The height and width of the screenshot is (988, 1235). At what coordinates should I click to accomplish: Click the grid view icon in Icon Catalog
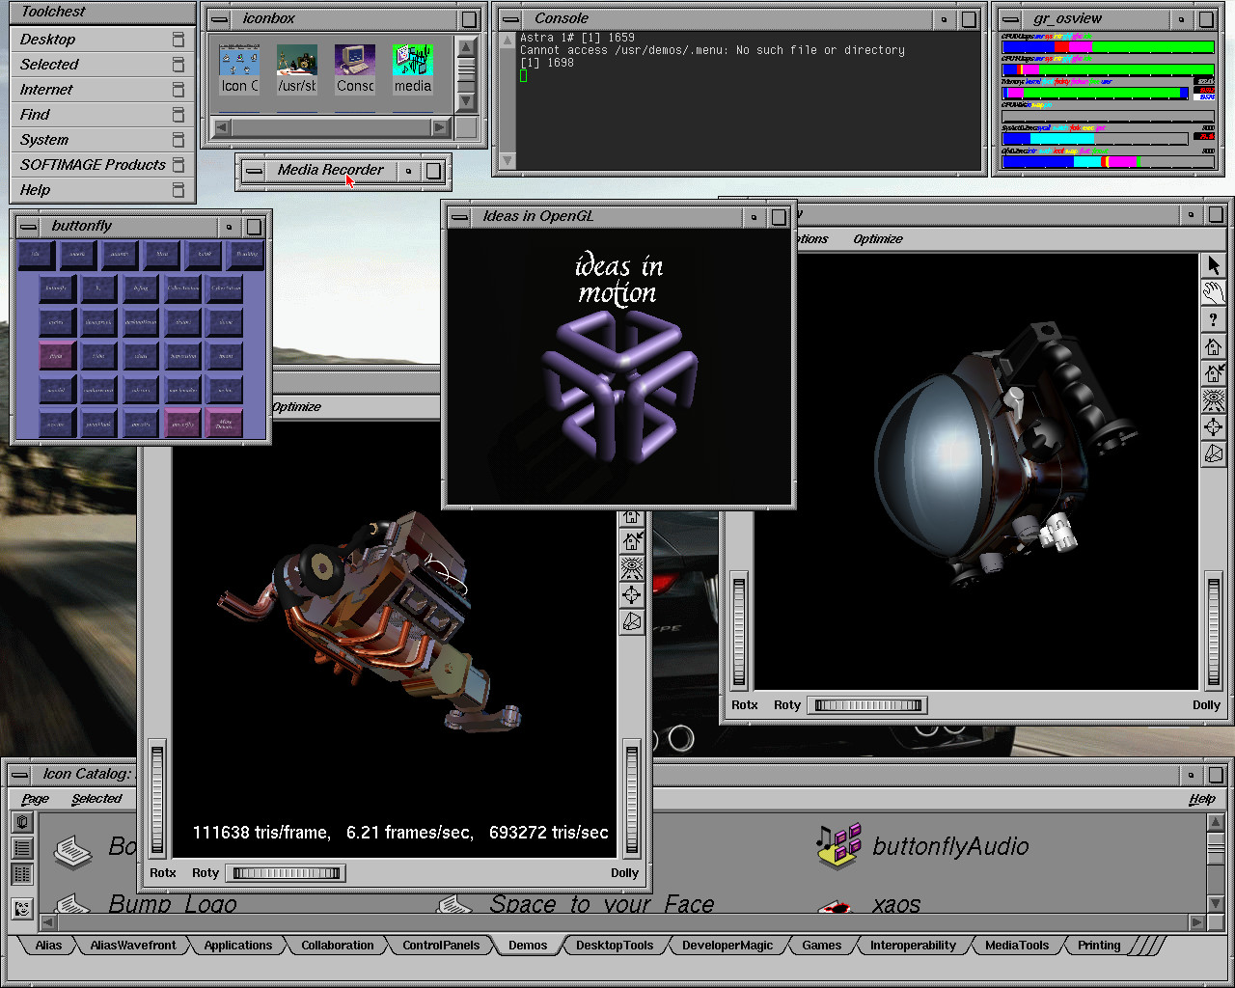coord(22,874)
